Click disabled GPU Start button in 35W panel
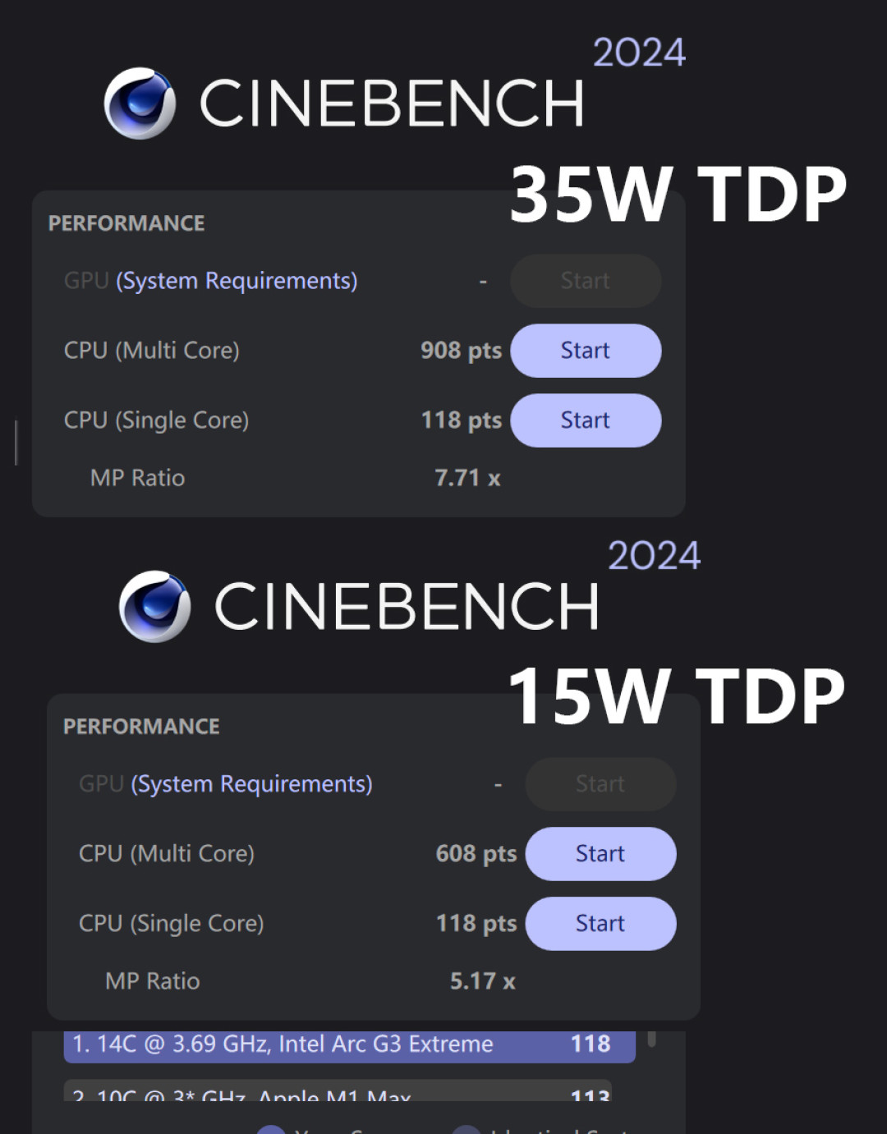This screenshot has height=1134, width=887. 586,281
